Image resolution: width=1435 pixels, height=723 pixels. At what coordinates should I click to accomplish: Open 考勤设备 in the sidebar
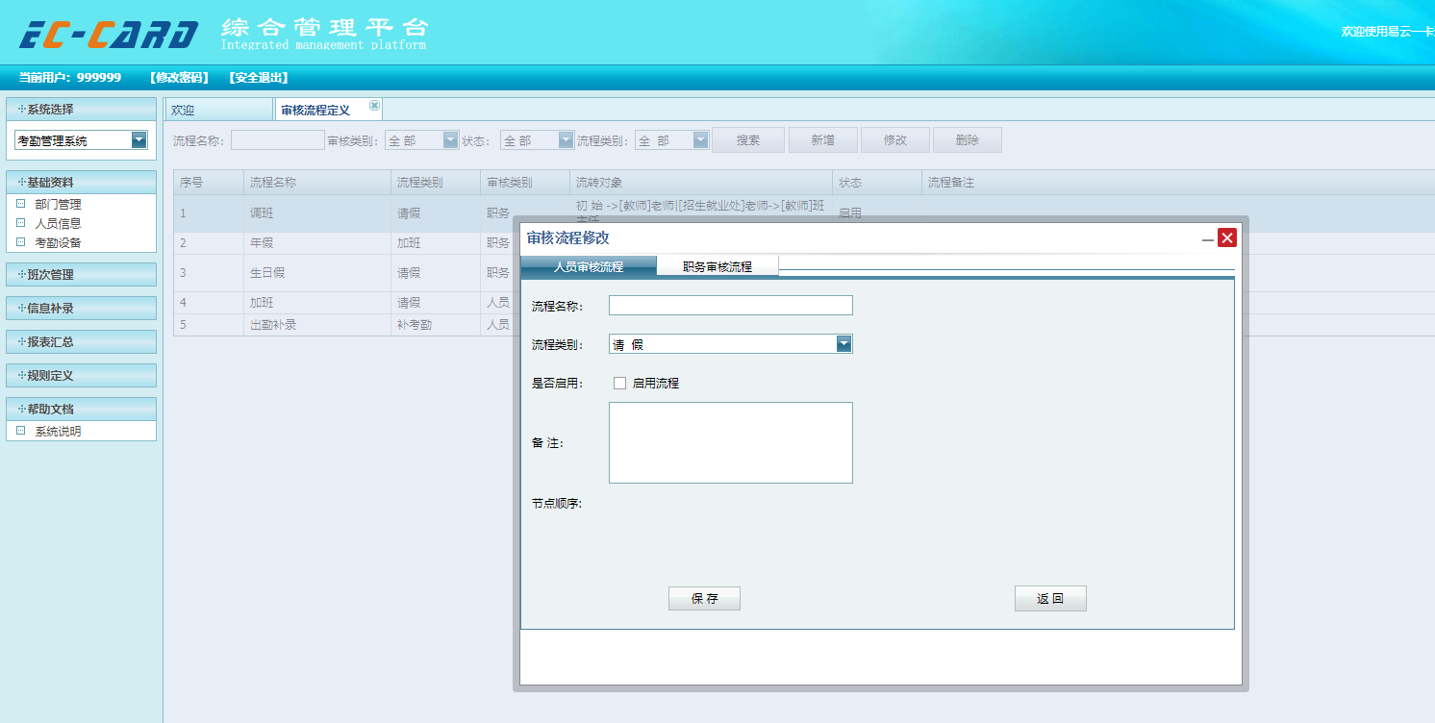click(x=58, y=242)
